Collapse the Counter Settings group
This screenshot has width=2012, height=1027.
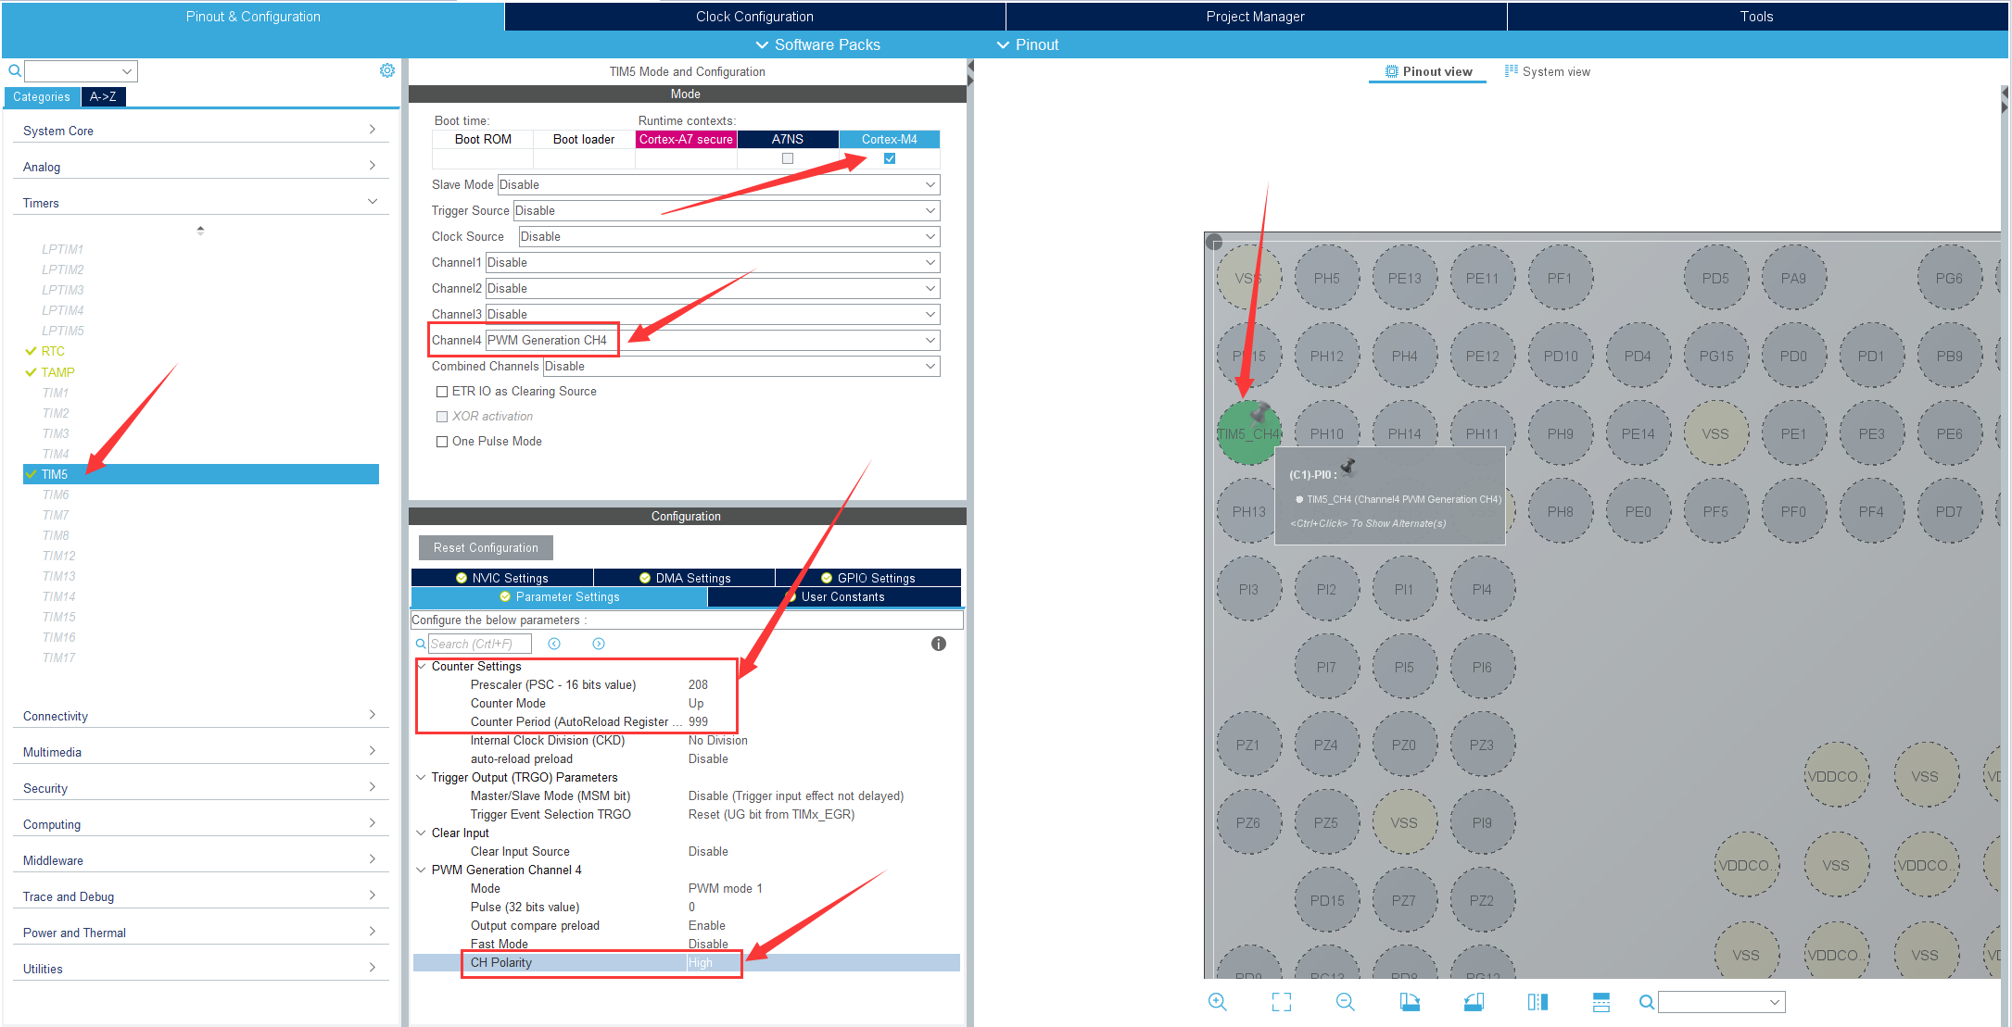click(422, 667)
